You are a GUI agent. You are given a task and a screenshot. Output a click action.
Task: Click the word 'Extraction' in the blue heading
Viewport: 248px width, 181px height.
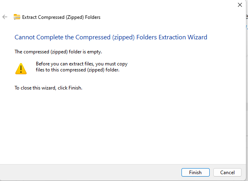click(172, 37)
